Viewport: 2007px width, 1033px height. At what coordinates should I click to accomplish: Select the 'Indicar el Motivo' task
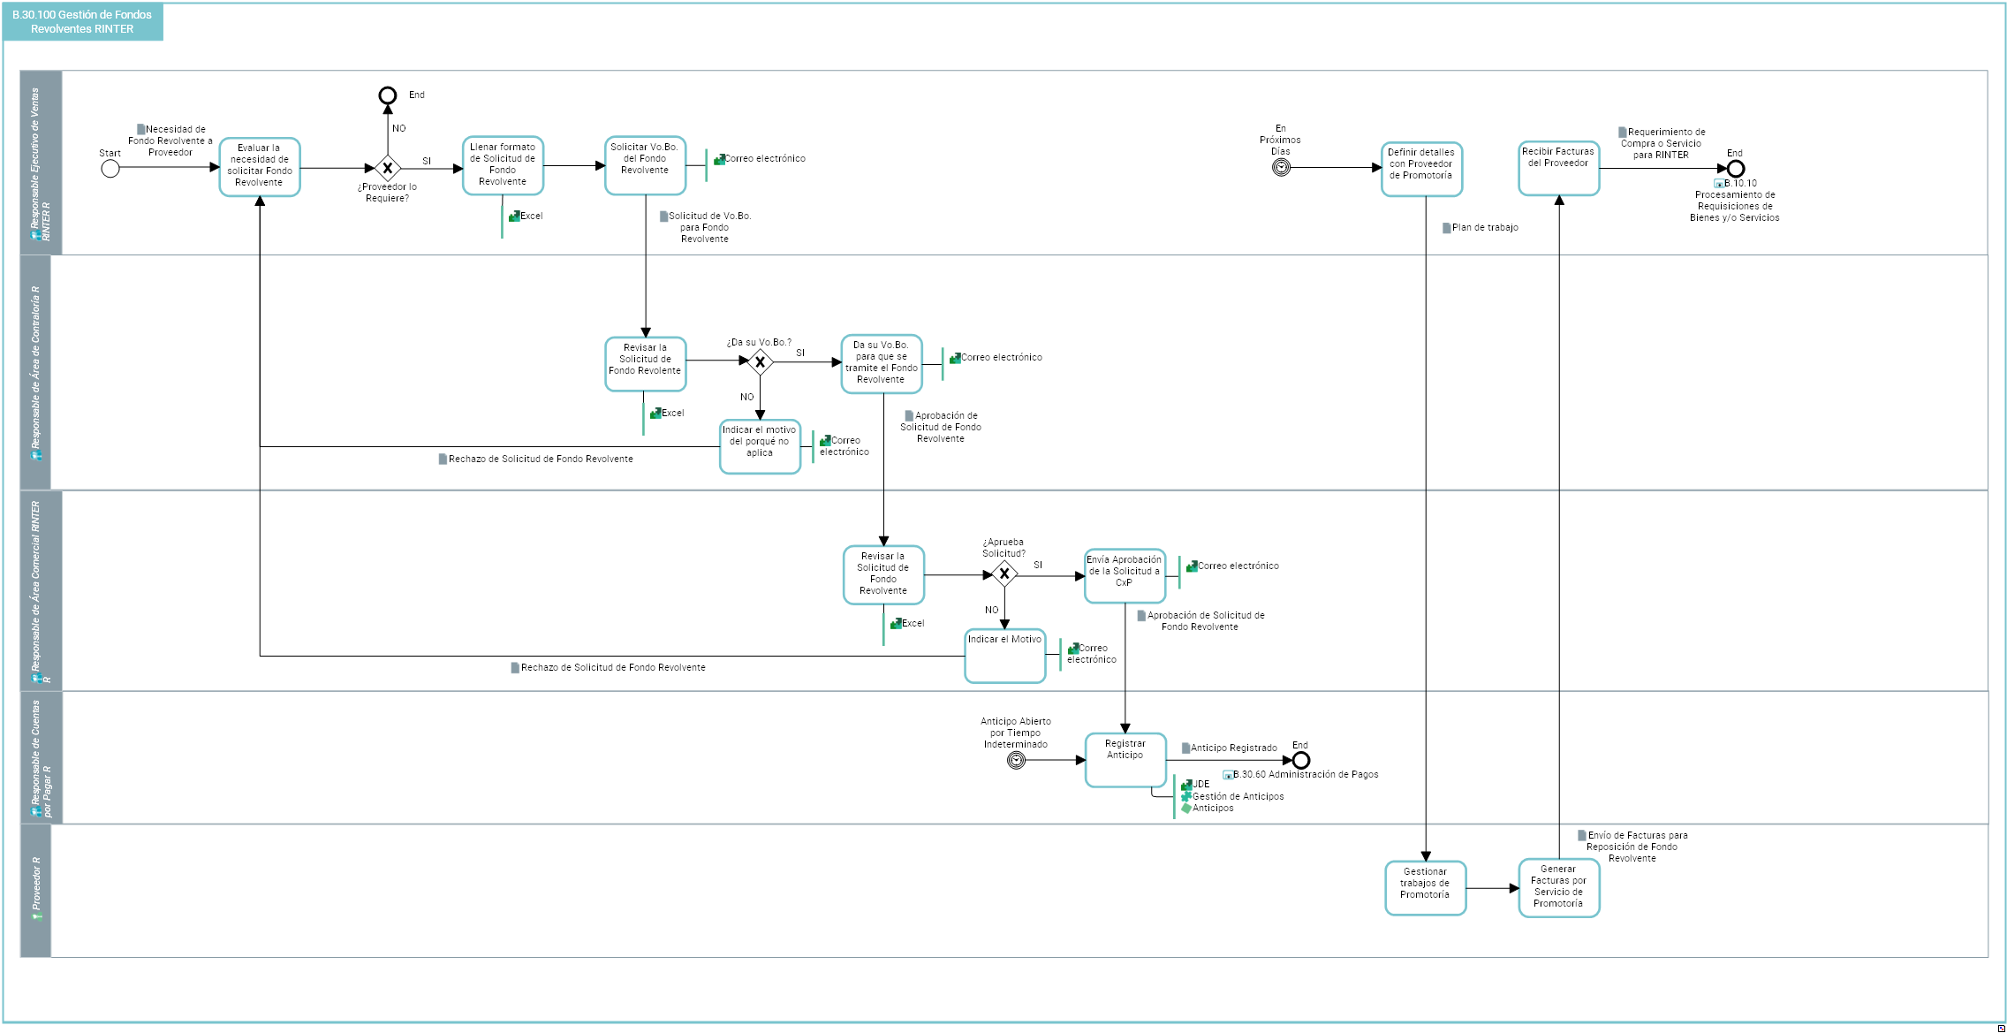(1005, 656)
